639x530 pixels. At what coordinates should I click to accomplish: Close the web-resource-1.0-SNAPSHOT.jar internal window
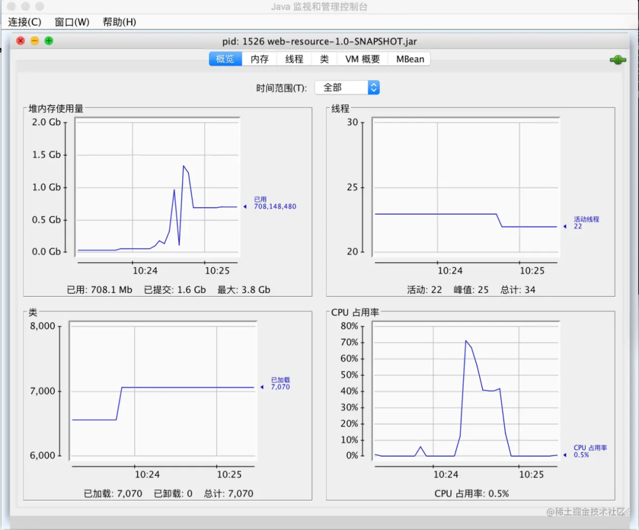[21, 41]
